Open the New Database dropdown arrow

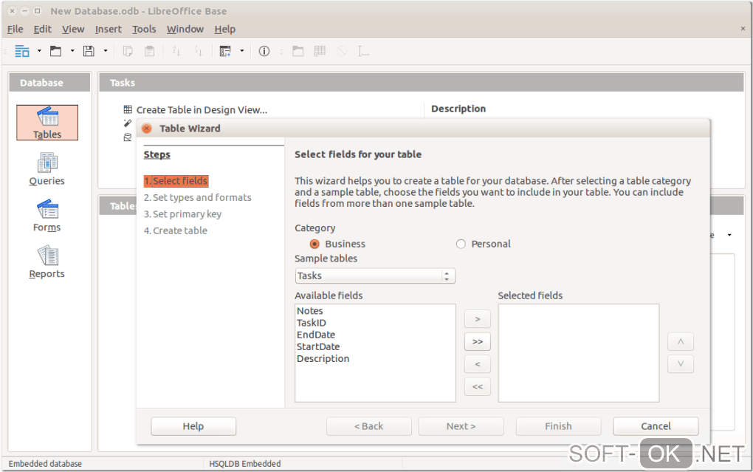click(39, 50)
